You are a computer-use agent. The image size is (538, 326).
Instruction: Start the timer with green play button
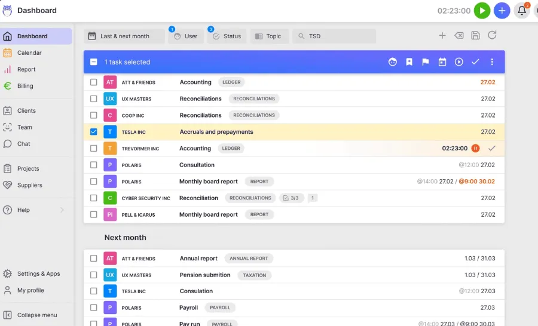coord(482,11)
